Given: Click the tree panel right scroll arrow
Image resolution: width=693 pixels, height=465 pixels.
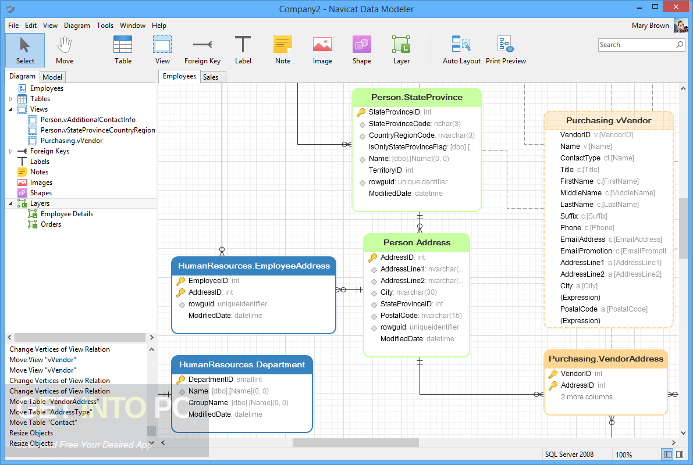Looking at the screenshot, I should pos(152,337).
